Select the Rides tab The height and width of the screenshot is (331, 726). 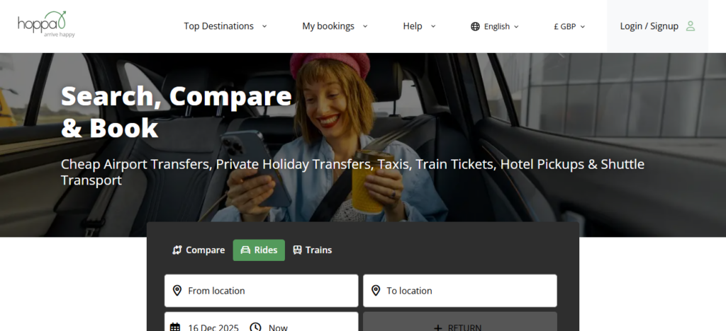tap(259, 250)
